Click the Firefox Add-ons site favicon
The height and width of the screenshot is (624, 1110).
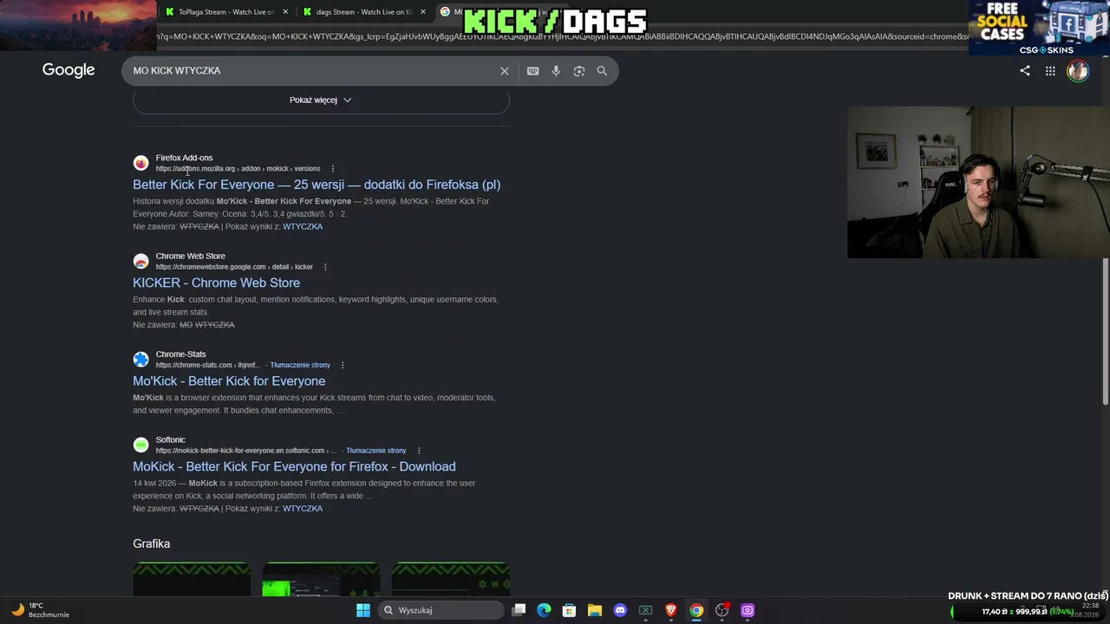[140, 163]
